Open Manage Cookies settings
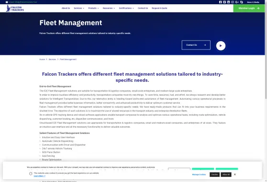 (199, 174)
